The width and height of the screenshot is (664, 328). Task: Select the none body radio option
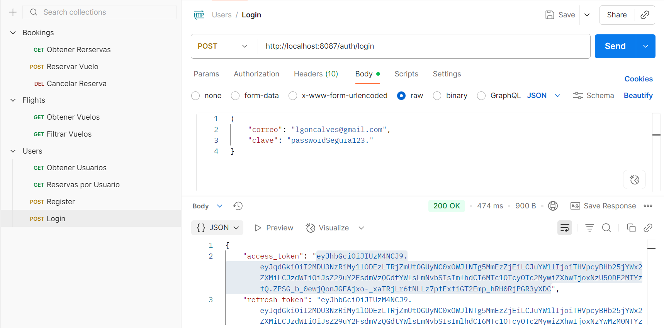196,96
